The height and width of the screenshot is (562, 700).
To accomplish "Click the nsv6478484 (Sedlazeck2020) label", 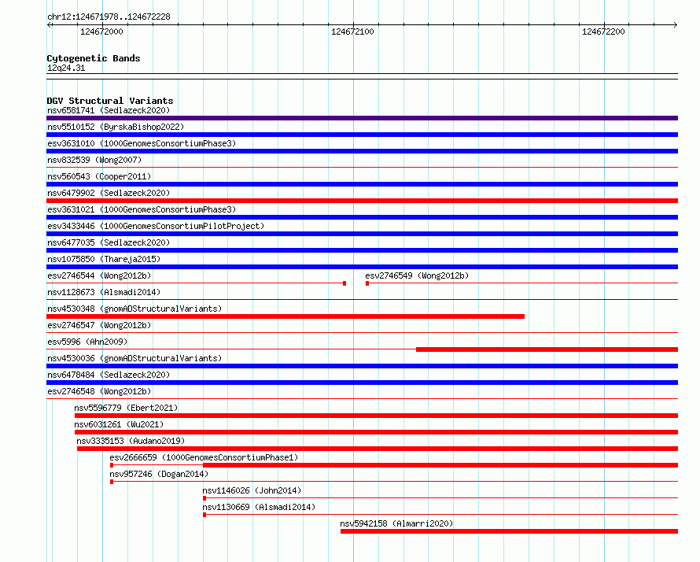I will (109, 375).
